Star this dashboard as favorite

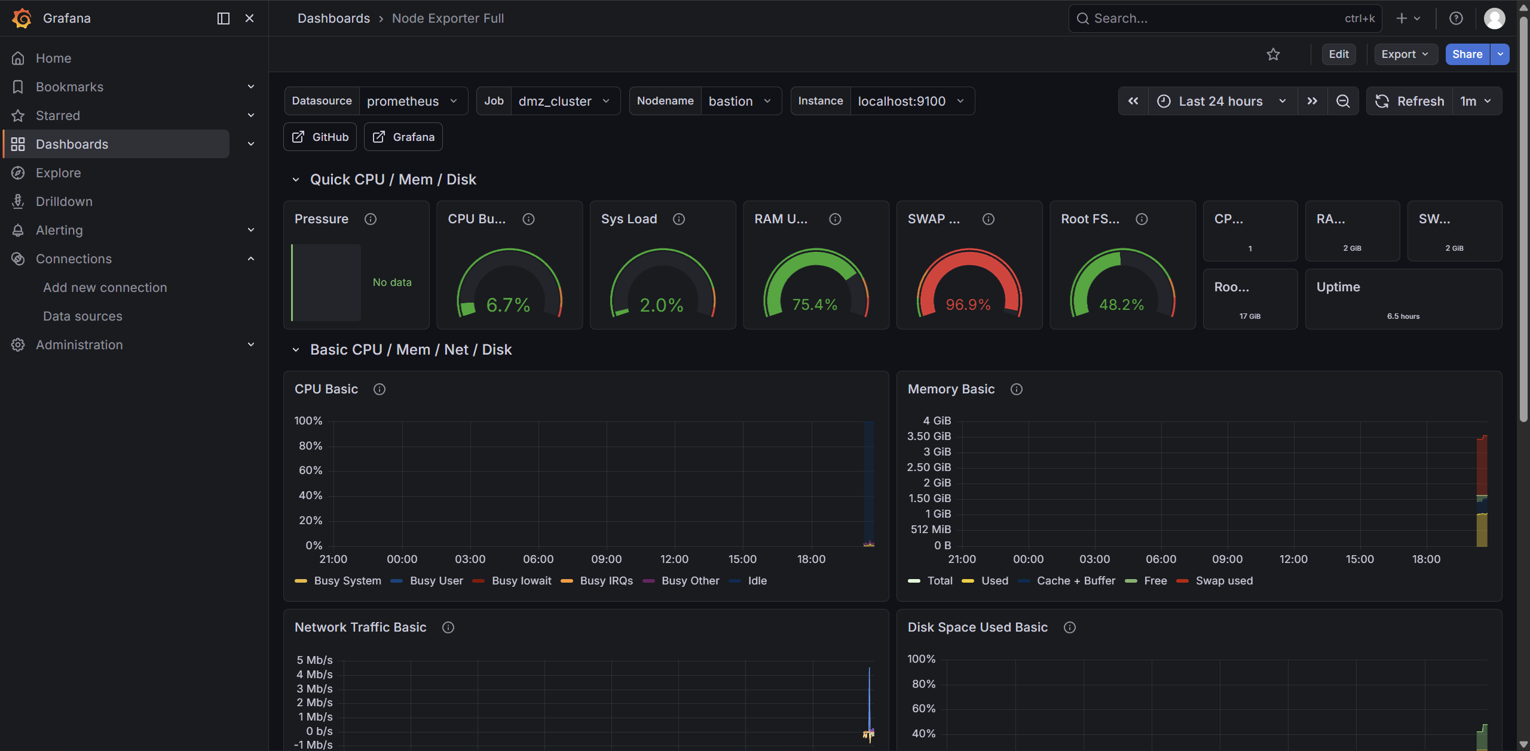tap(1273, 54)
